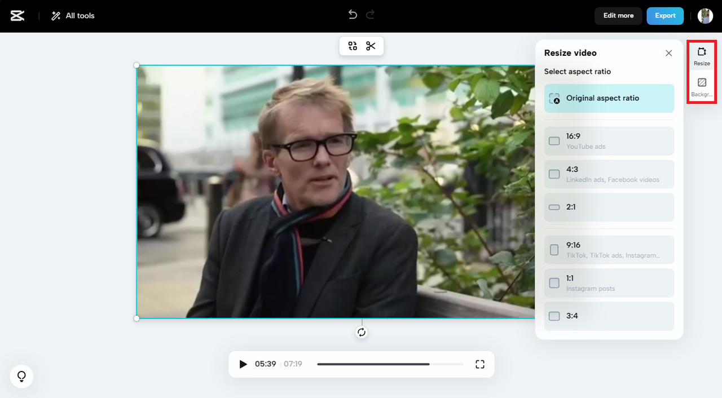Click the Select aspect ratio label
Image resolution: width=722 pixels, height=398 pixels.
pyautogui.click(x=577, y=72)
